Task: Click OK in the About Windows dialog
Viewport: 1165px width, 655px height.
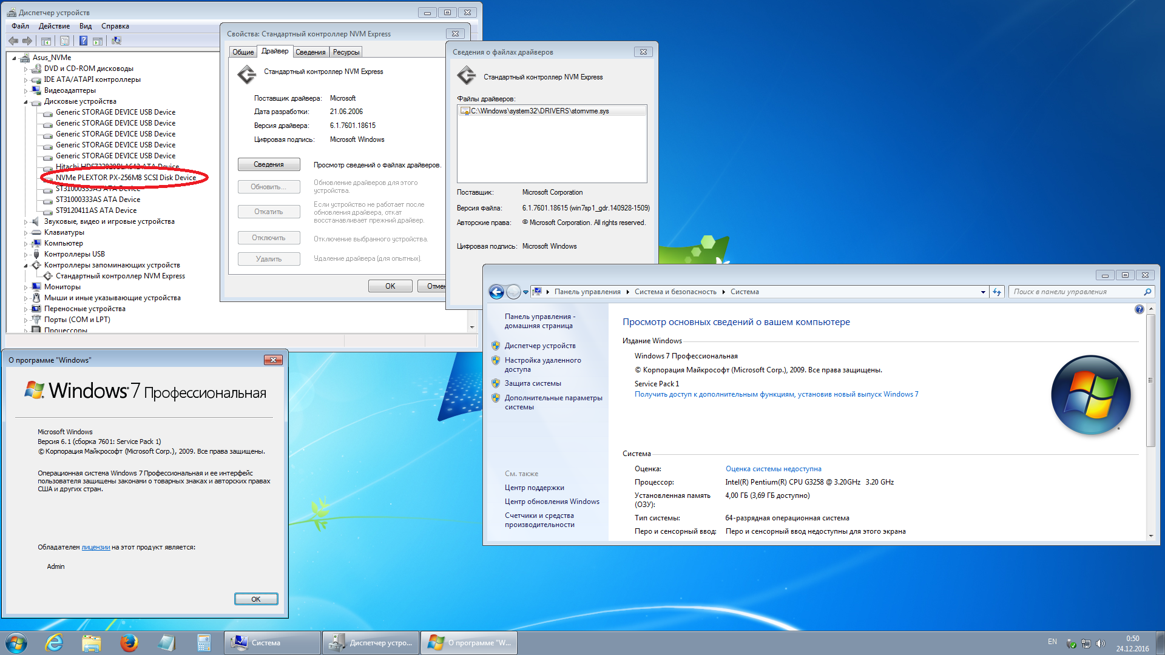Action: pos(256,599)
